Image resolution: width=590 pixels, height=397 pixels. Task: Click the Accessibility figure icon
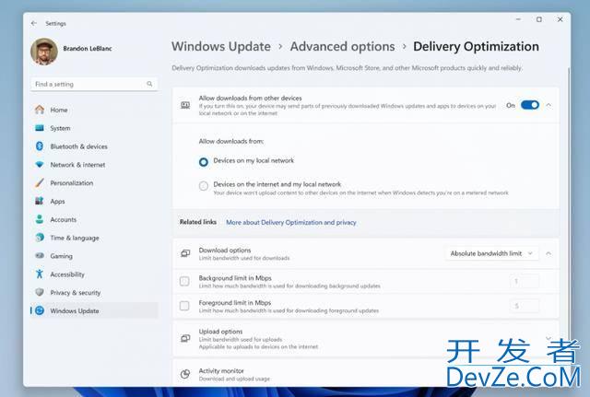click(x=40, y=274)
